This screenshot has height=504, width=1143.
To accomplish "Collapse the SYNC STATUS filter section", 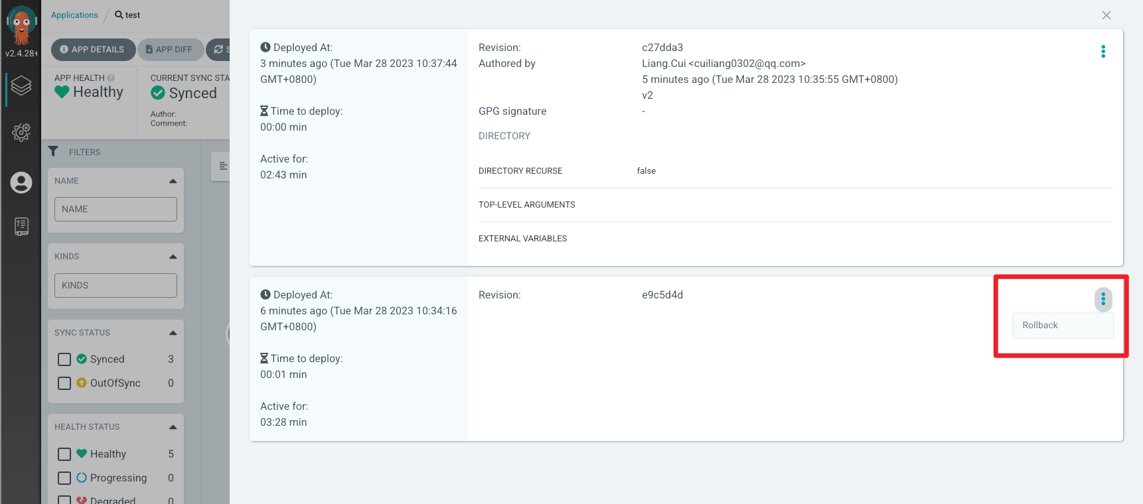I will 173,333.
